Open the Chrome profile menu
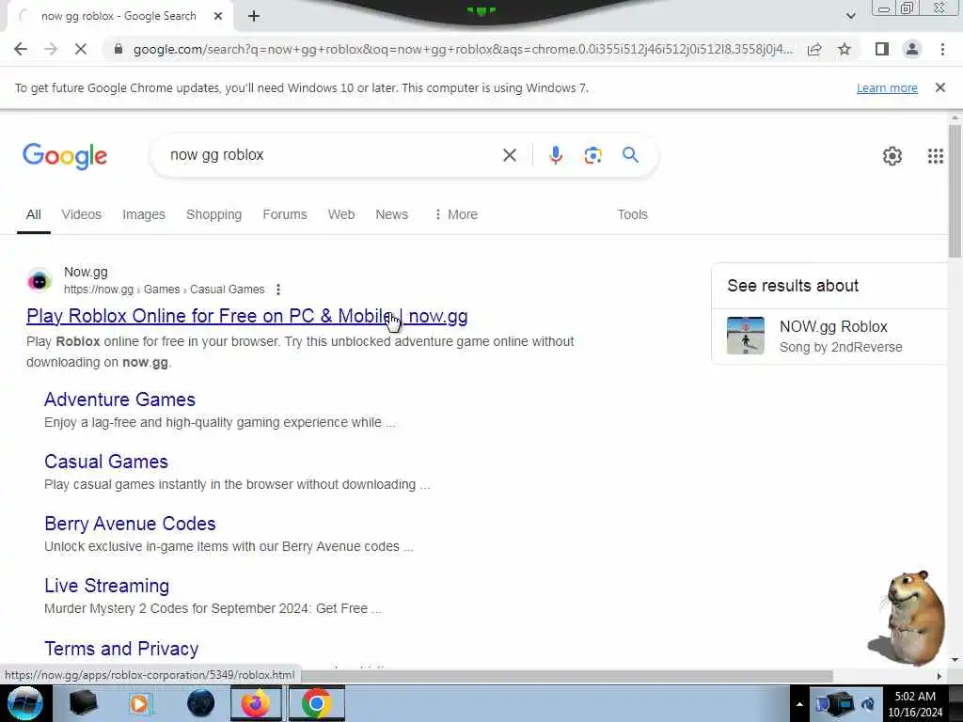The height and width of the screenshot is (722, 963). point(912,49)
